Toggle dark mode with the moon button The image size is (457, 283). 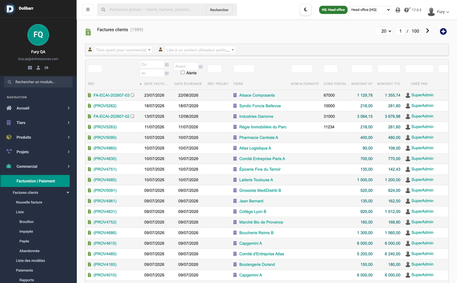tap(305, 10)
